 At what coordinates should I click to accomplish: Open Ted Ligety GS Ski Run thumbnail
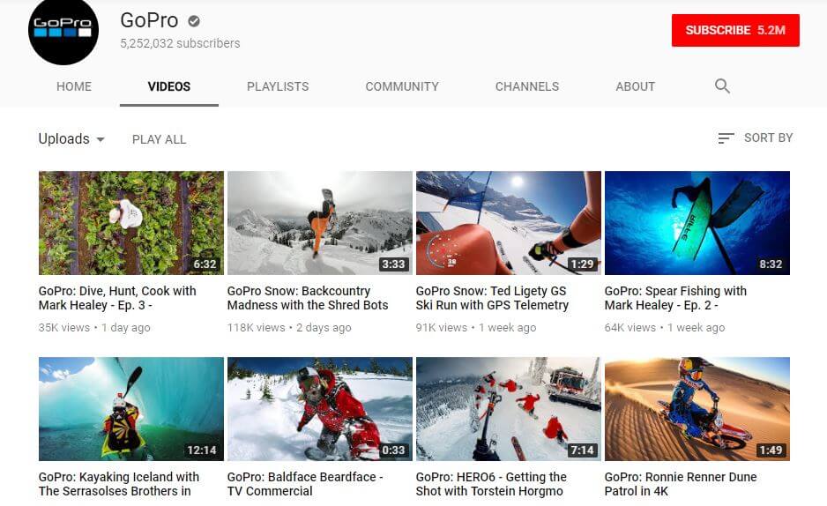click(x=509, y=222)
